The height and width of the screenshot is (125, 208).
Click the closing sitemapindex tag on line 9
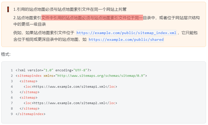coord(30,114)
